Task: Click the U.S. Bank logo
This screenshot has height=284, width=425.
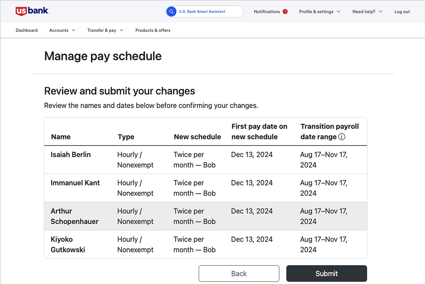Action: click(x=32, y=11)
